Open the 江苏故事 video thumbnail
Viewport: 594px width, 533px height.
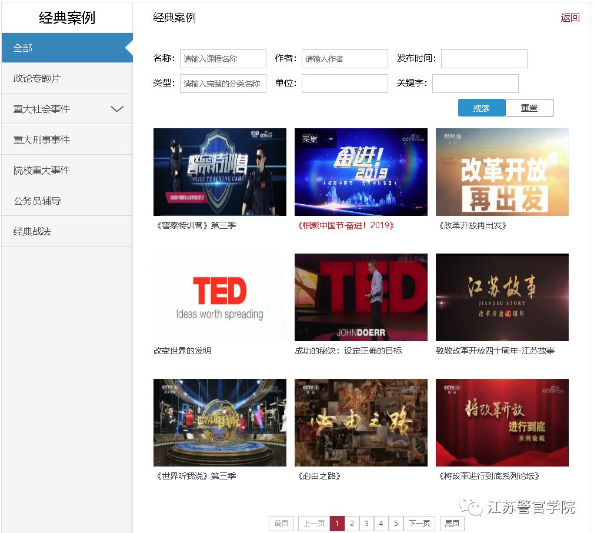[x=502, y=297]
